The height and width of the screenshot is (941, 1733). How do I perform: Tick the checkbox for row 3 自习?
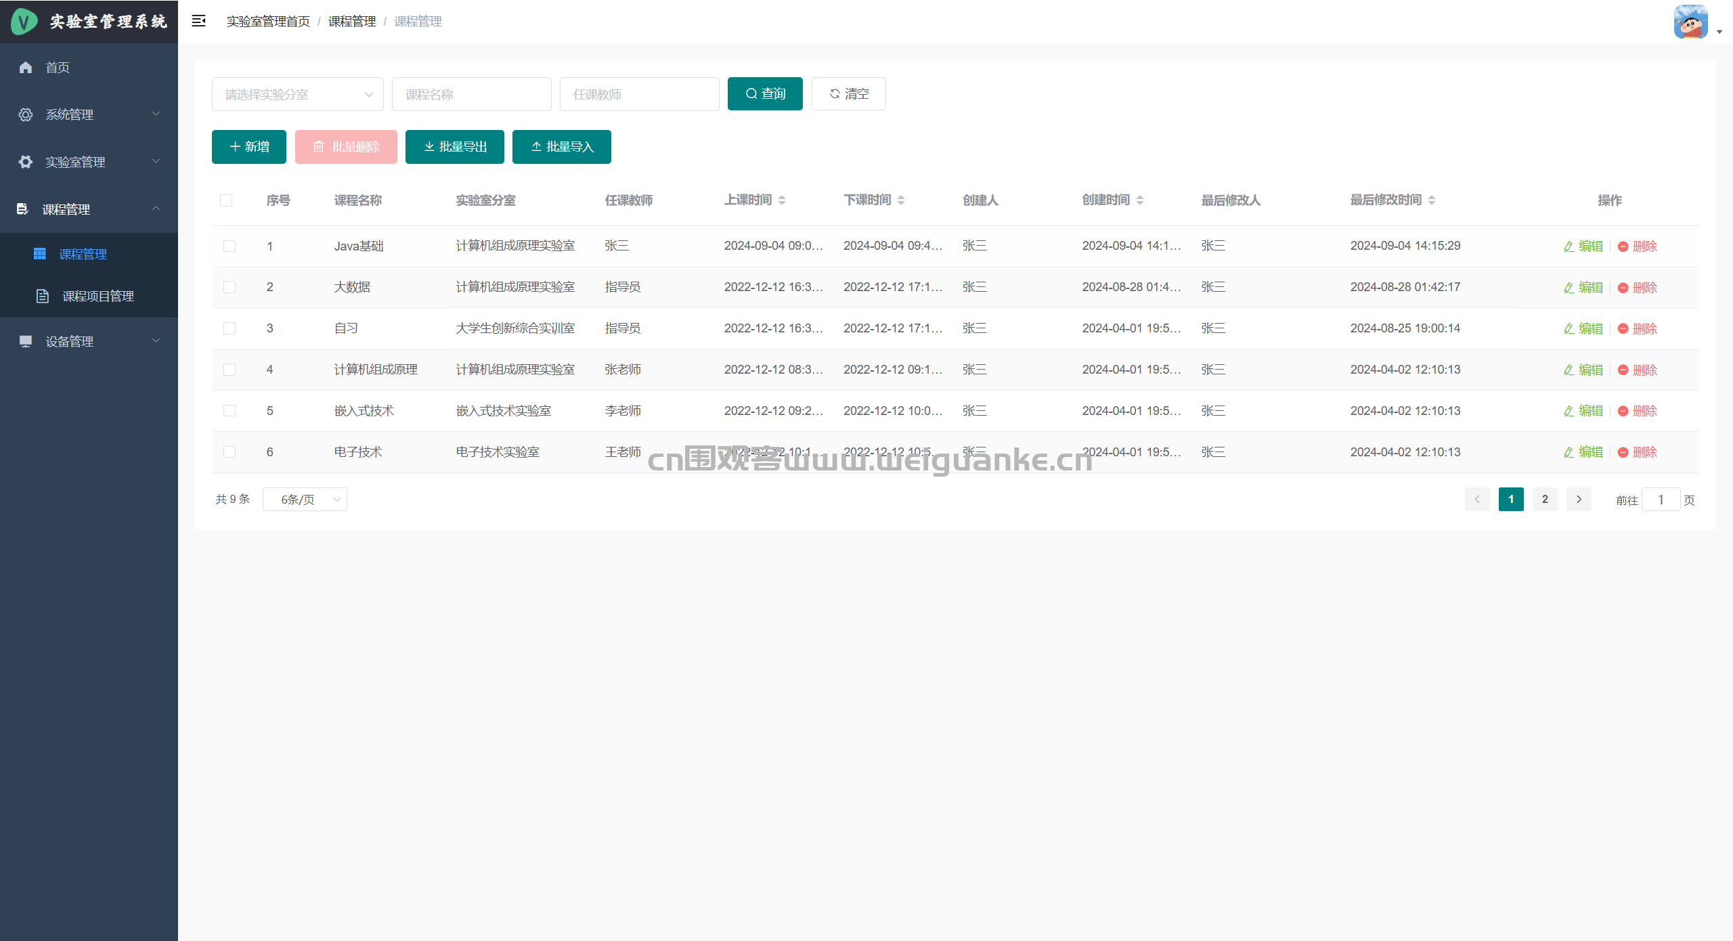pyautogui.click(x=229, y=328)
